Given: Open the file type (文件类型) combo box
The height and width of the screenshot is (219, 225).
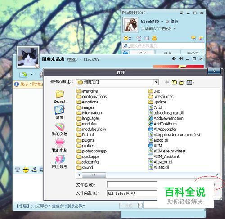Looking at the screenshot, I should click(132, 193).
